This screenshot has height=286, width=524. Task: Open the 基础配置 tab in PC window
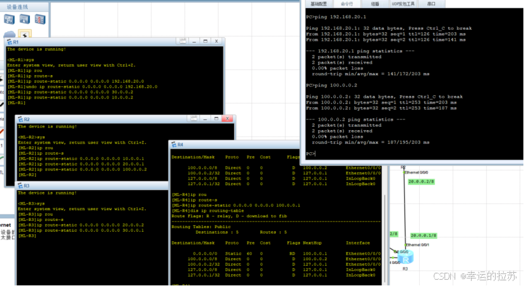coord(319,4)
